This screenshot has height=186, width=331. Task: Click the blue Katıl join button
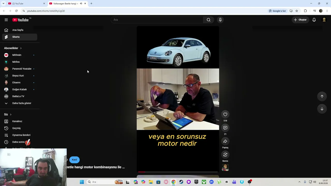coord(74,160)
